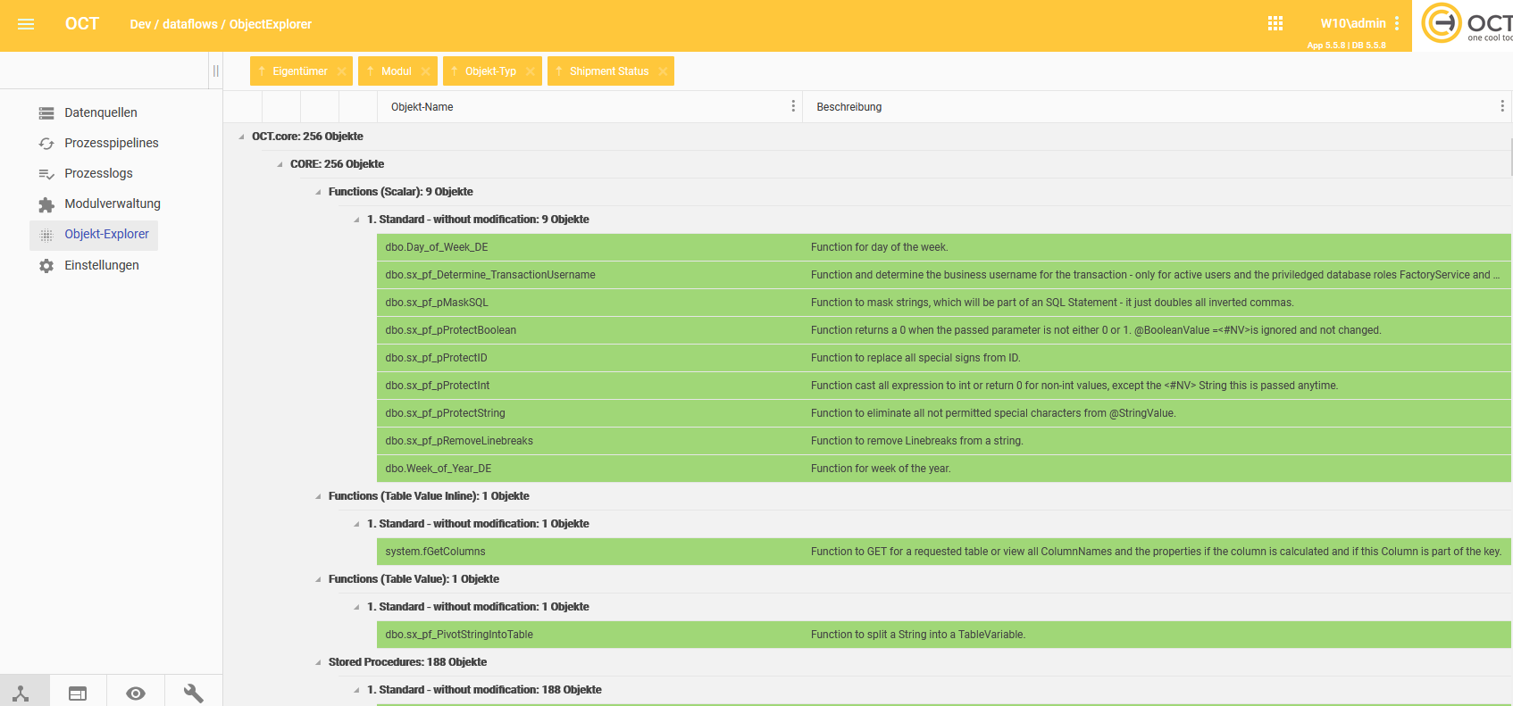Screen dimensions: 1513x706
Task: Click the hierarchy view icon in bottom bar
Action: [21, 693]
